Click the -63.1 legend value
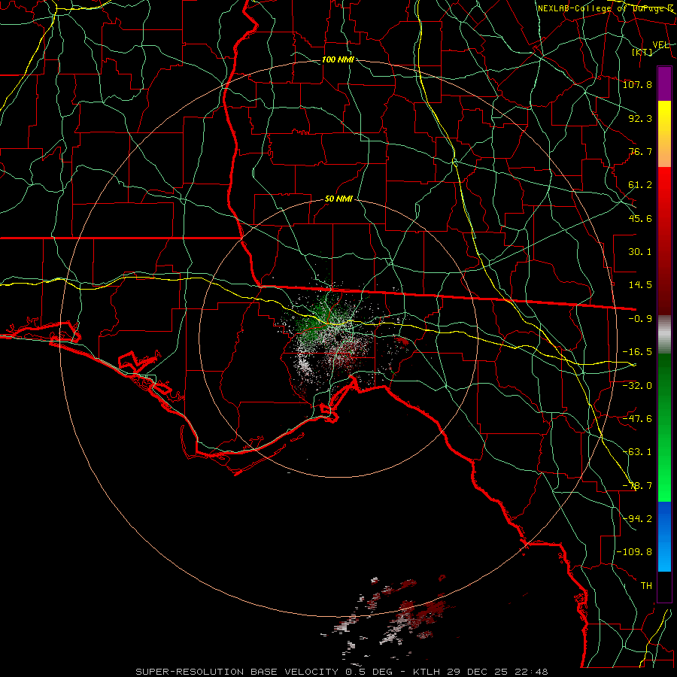This screenshot has height=677, width=677. 637,452
